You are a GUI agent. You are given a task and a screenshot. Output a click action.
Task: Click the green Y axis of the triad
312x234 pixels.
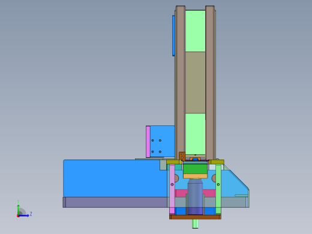pyautogui.click(x=19, y=209)
